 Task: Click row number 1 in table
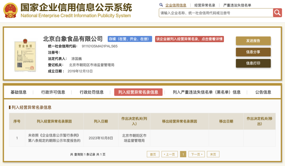pyautogui.click(x=17, y=138)
